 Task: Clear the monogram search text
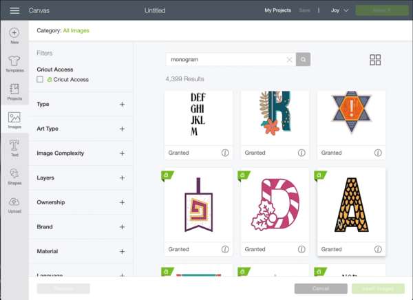(289, 60)
